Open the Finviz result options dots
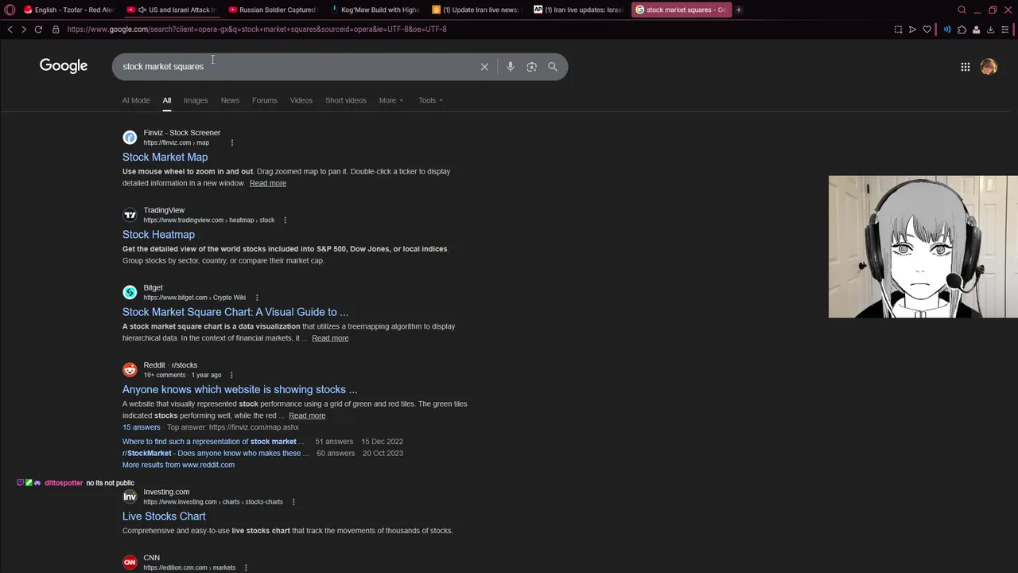 tap(232, 143)
